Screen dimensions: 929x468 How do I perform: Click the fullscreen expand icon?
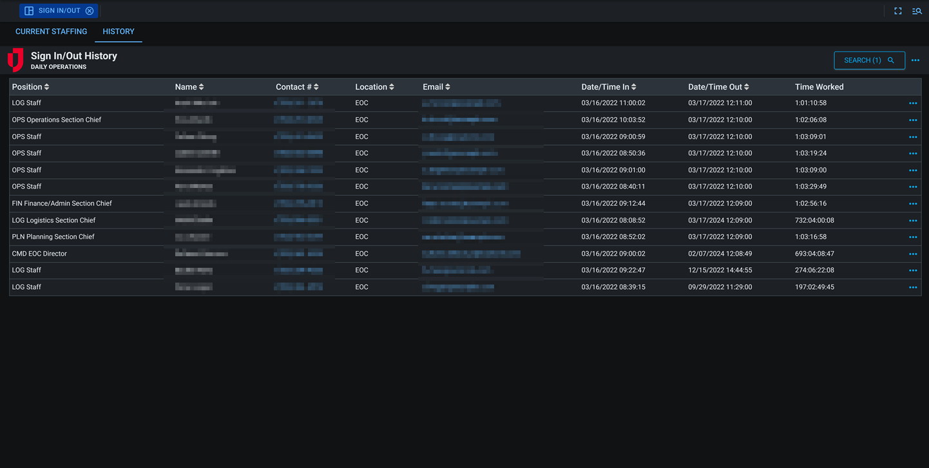(x=897, y=11)
